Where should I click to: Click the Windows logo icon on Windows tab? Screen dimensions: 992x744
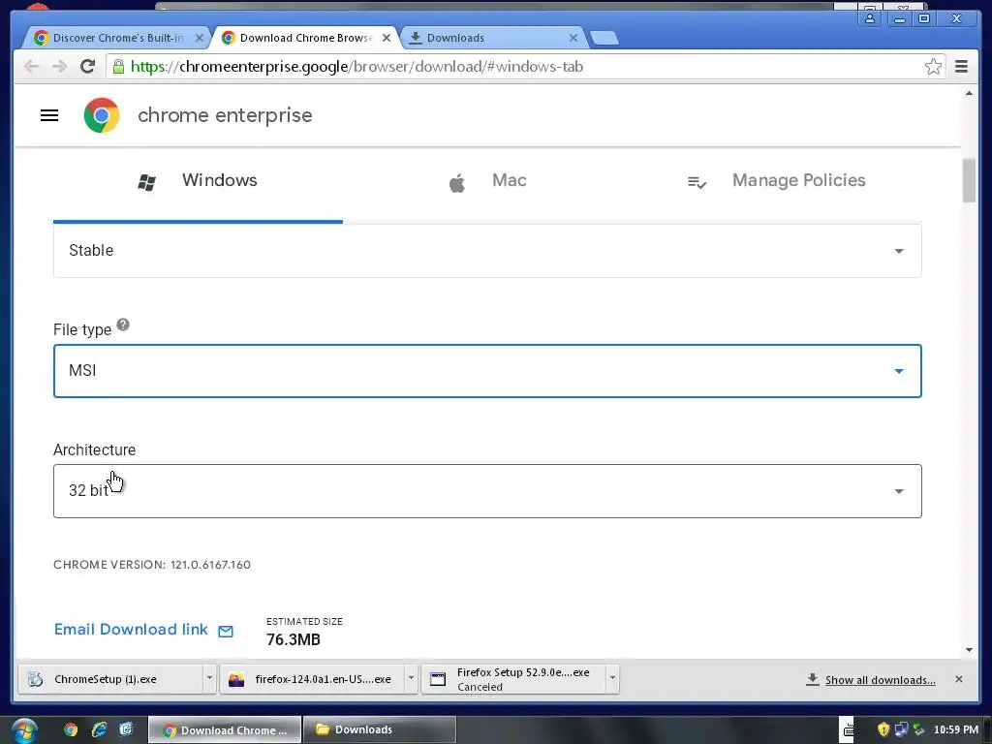pyautogui.click(x=147, y=183)
